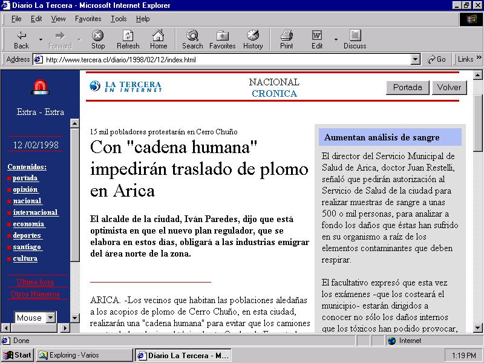Open the Tools menu
The height and width of the screenshot is (363, 484).
click(119, 19)
